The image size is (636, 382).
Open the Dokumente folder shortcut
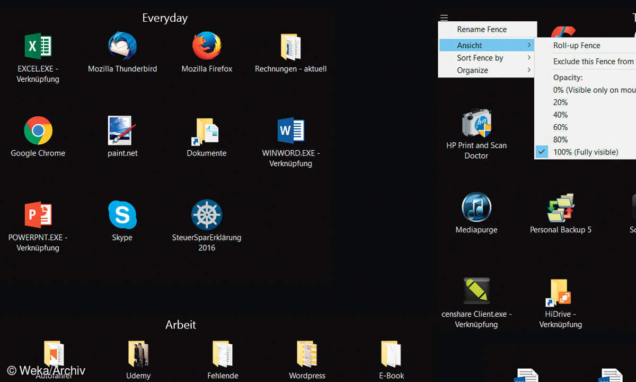click(206, 132)
